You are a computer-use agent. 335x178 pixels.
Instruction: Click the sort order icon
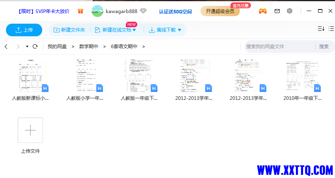(321, 29)
